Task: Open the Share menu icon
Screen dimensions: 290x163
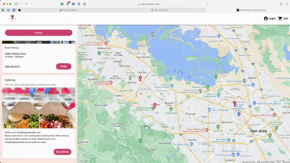Action: 281,4
